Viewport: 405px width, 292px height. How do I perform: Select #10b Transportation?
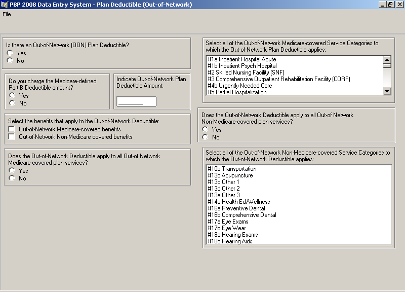tap(299, 169)
